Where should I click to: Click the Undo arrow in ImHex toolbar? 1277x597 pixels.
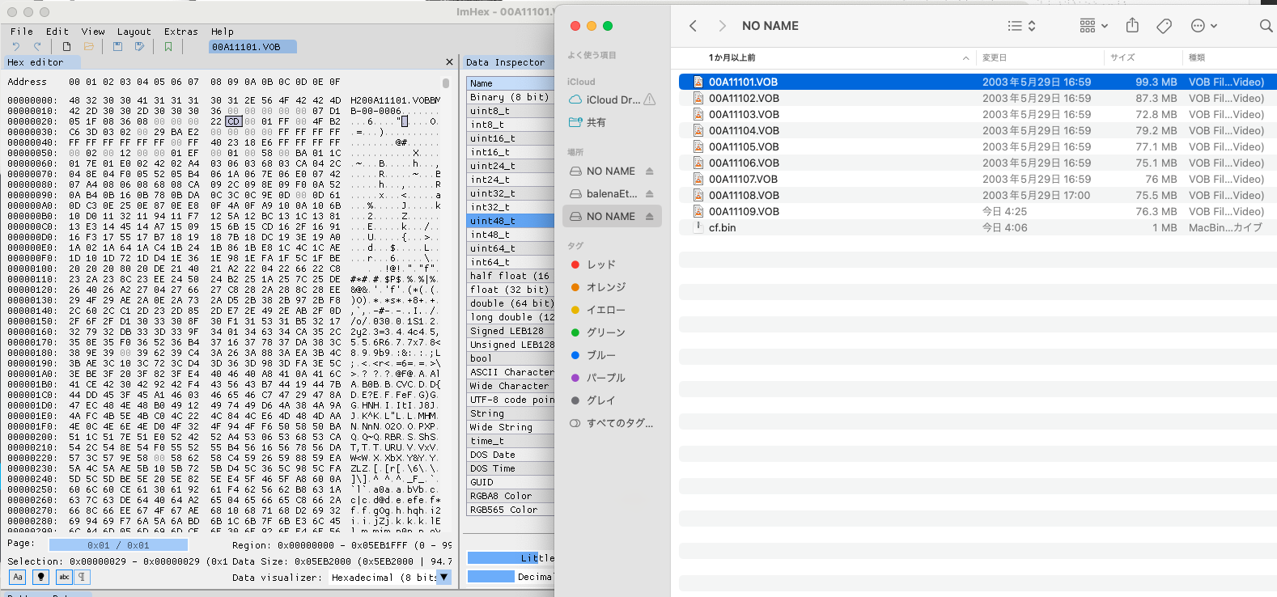[x=15, y=47]
